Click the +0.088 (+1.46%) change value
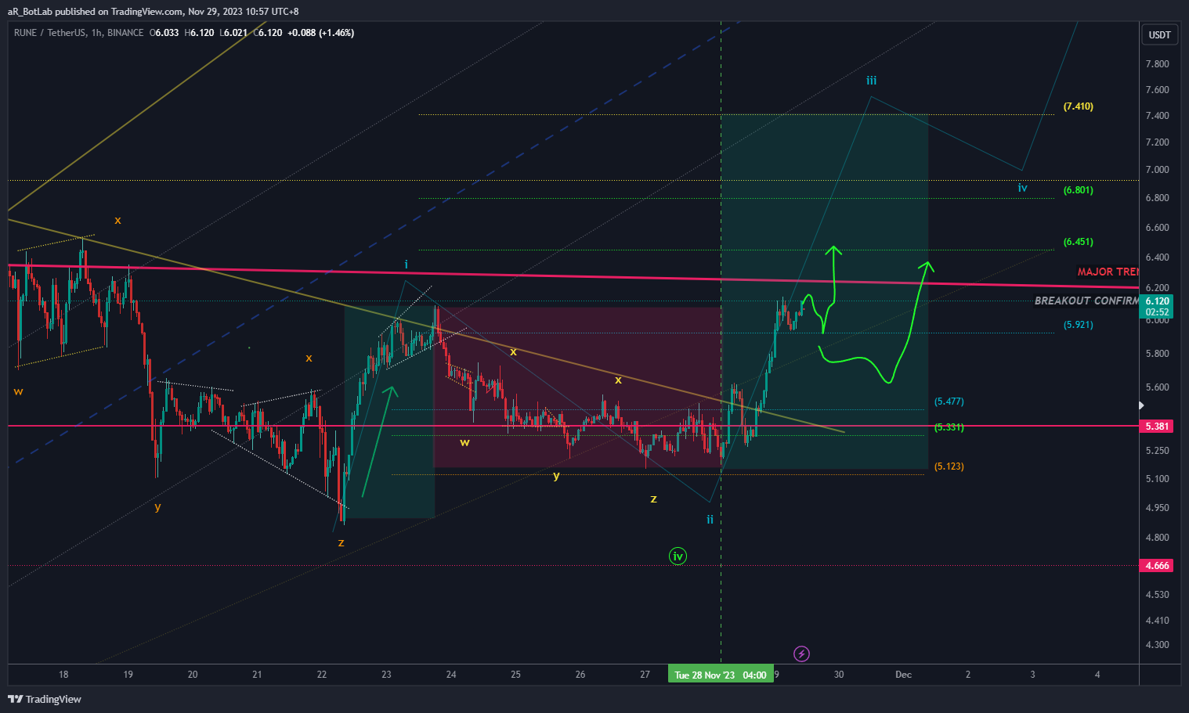This screenshot has width=1189, height=713. tap(321, 33)
